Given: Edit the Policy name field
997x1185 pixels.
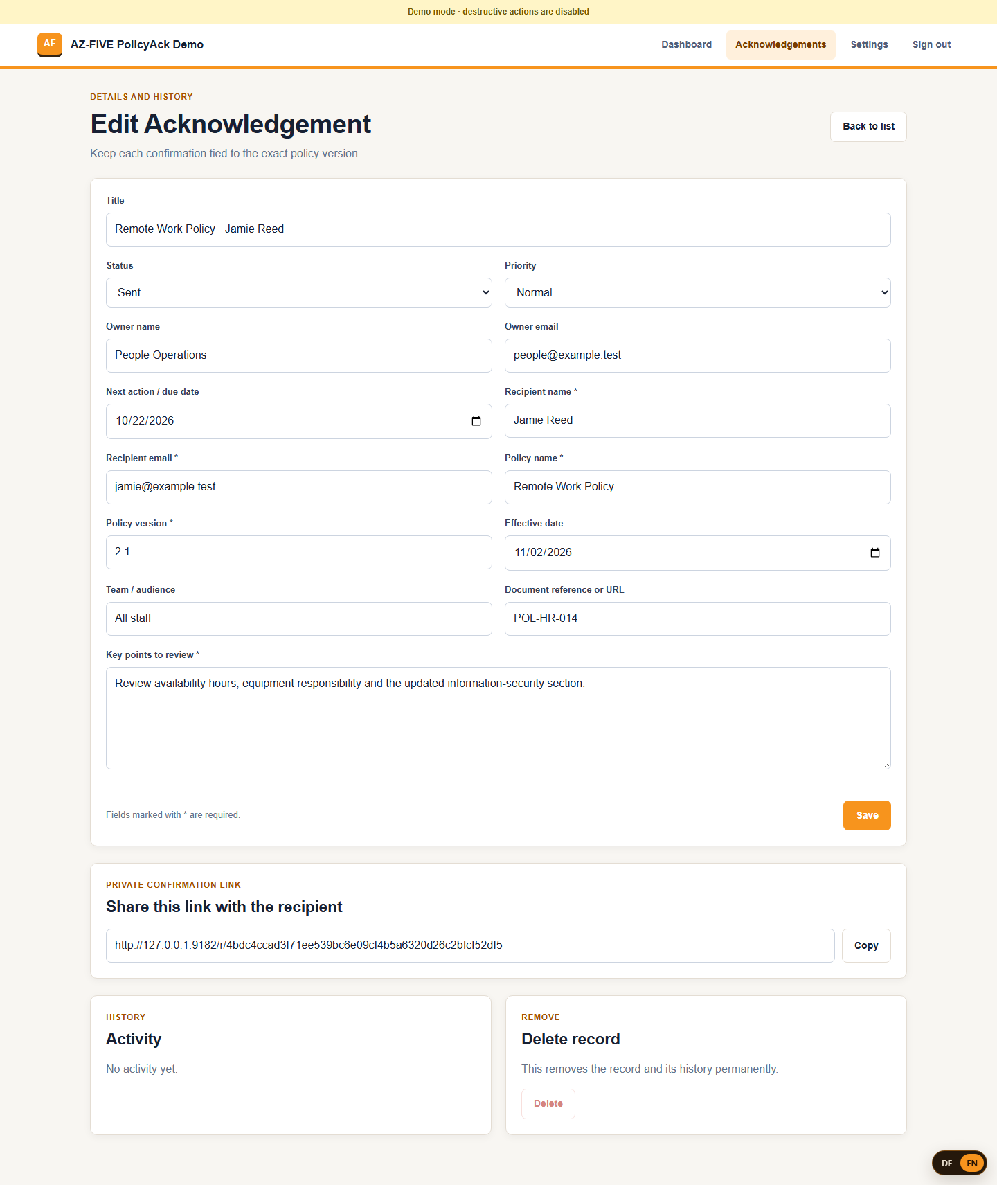Looking at the screenshot, I should (698, 487).
